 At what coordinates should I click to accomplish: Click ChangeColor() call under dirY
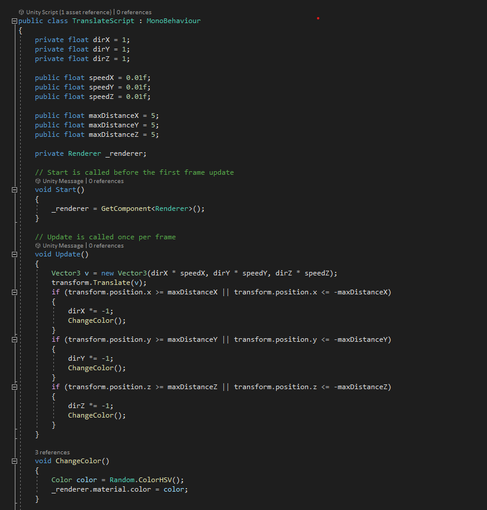point(97,368)
